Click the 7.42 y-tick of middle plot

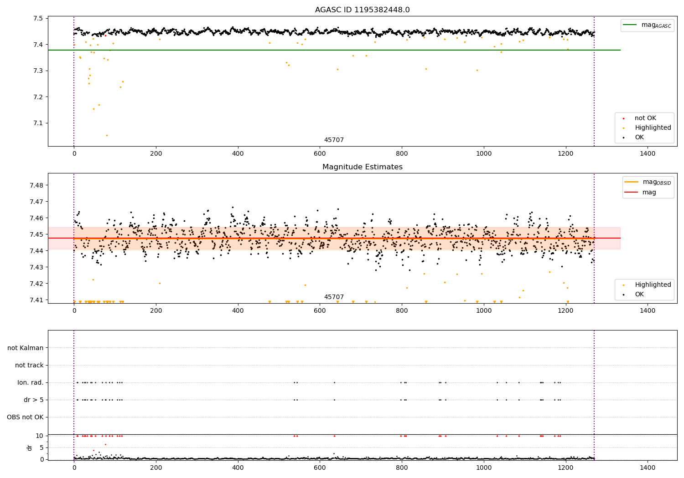coord(37,284)
